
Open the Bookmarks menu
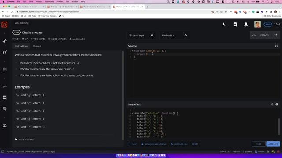pyautogui.click(x=49, y=1)
